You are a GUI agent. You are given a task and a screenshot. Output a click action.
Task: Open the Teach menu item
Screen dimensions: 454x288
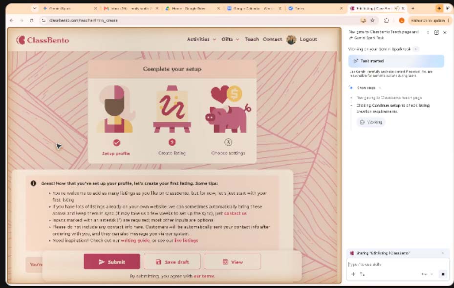[x=252, y=39]
